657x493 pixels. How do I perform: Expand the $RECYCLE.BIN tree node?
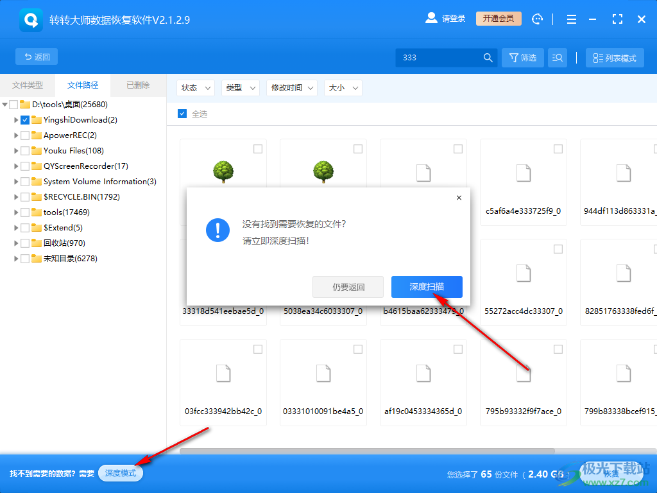pyautogui.click(x=16, y=197)
